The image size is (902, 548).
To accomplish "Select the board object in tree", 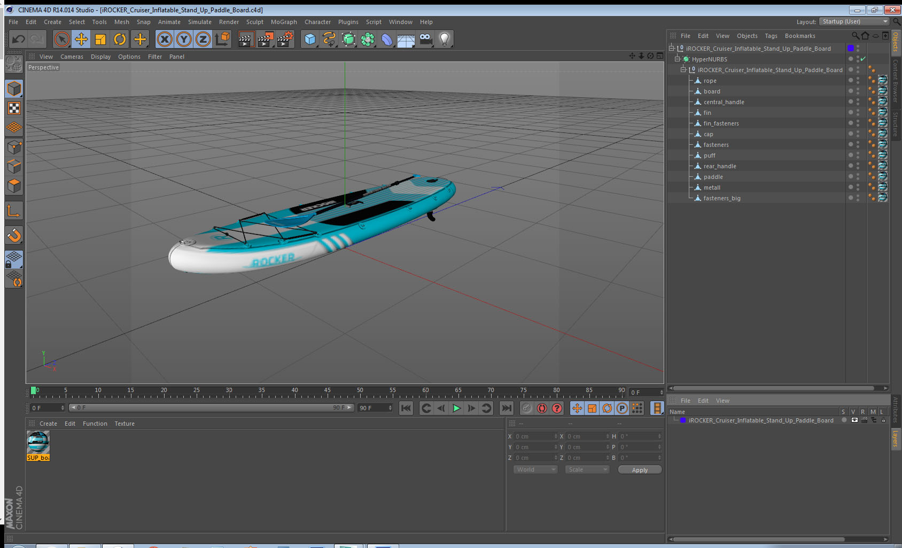I will tap(712, 91).
